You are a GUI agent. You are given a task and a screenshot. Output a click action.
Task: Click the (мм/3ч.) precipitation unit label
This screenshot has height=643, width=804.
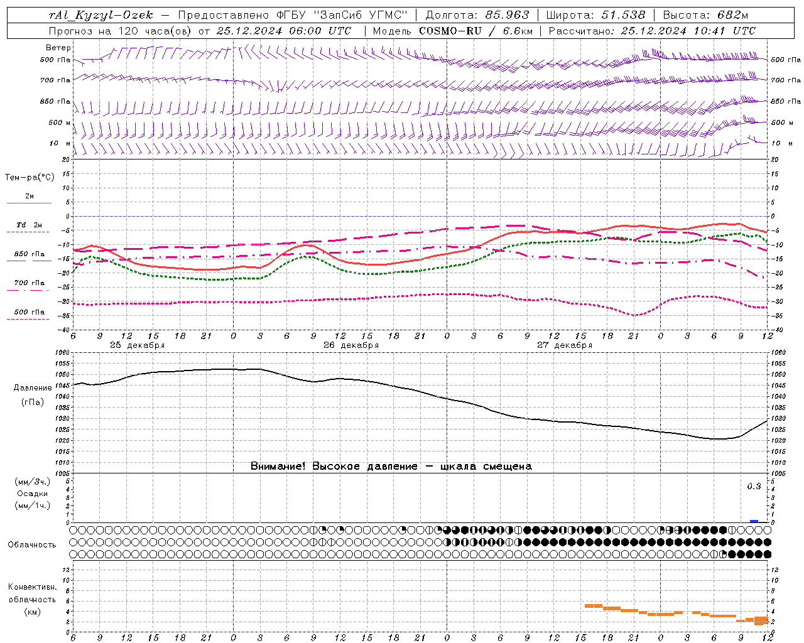tap(33, 482)
